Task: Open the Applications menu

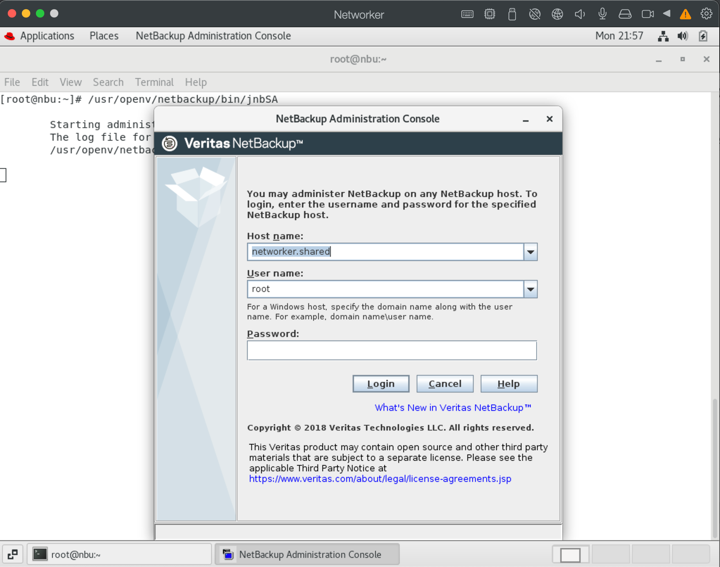Action: 47,36
